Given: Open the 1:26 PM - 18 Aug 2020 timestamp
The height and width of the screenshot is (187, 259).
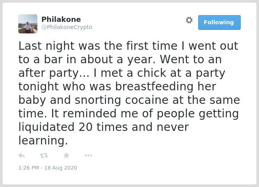Looking at the screenshot, I should (48, 168).
